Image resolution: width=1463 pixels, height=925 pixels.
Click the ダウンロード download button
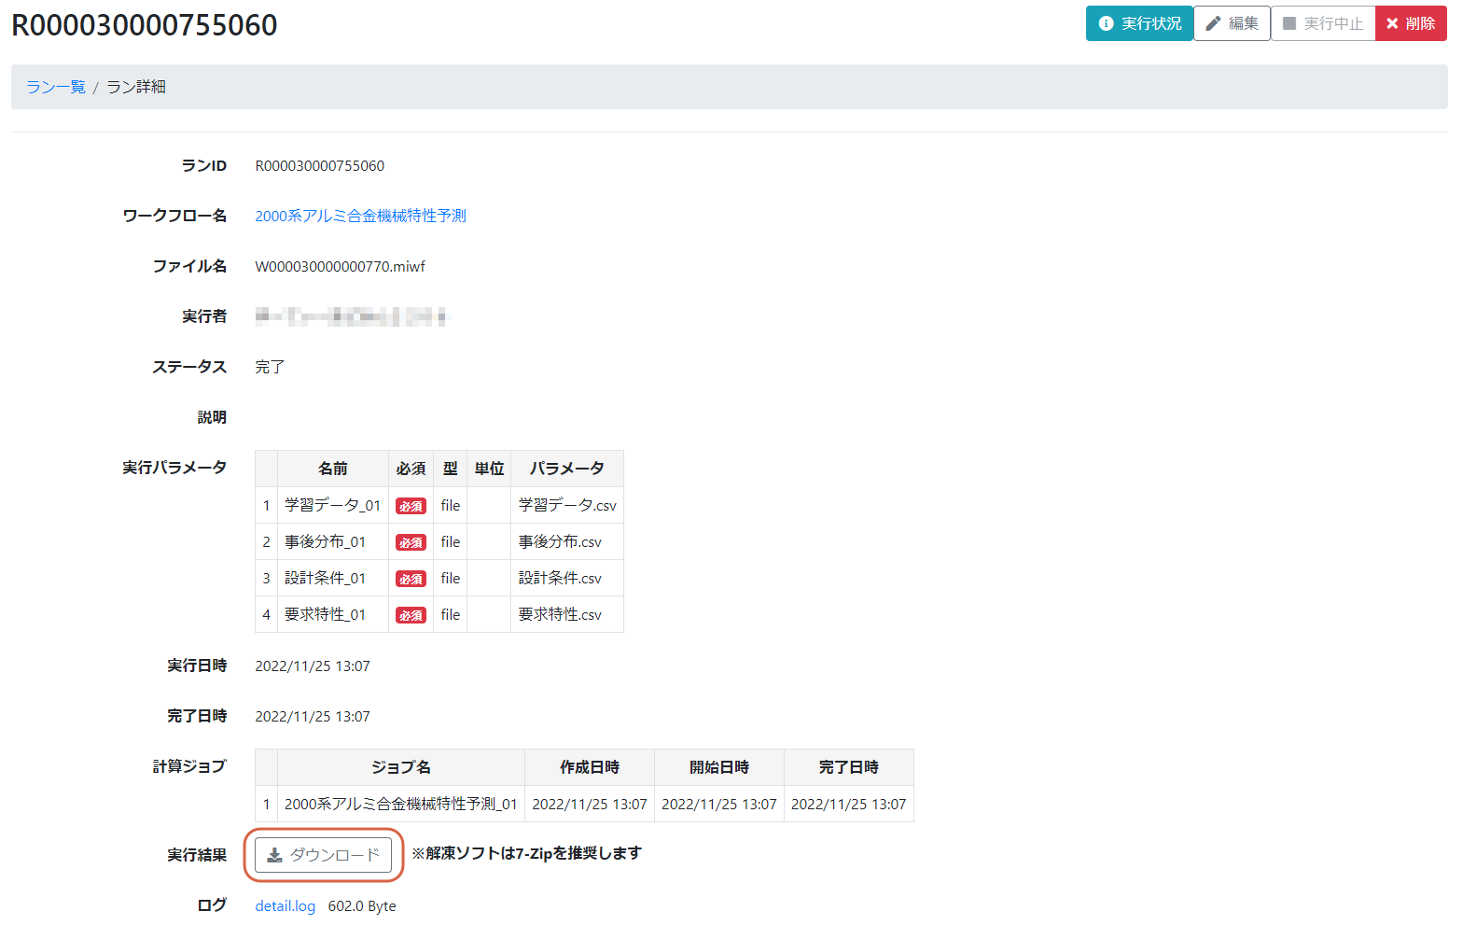[x=323, y=855]
